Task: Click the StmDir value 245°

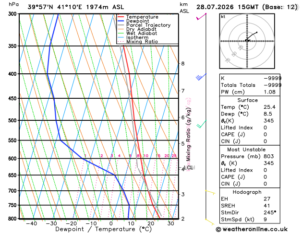Action: point(270,212)
